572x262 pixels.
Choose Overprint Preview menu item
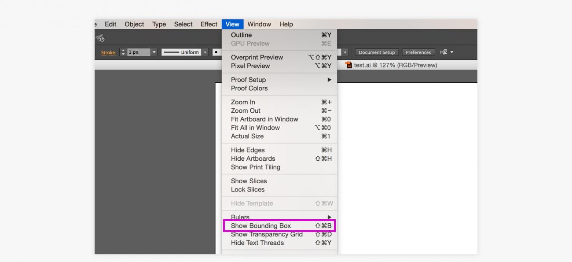pos(279,57)
